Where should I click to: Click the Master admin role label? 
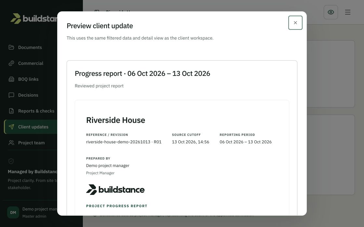[34, 216]
